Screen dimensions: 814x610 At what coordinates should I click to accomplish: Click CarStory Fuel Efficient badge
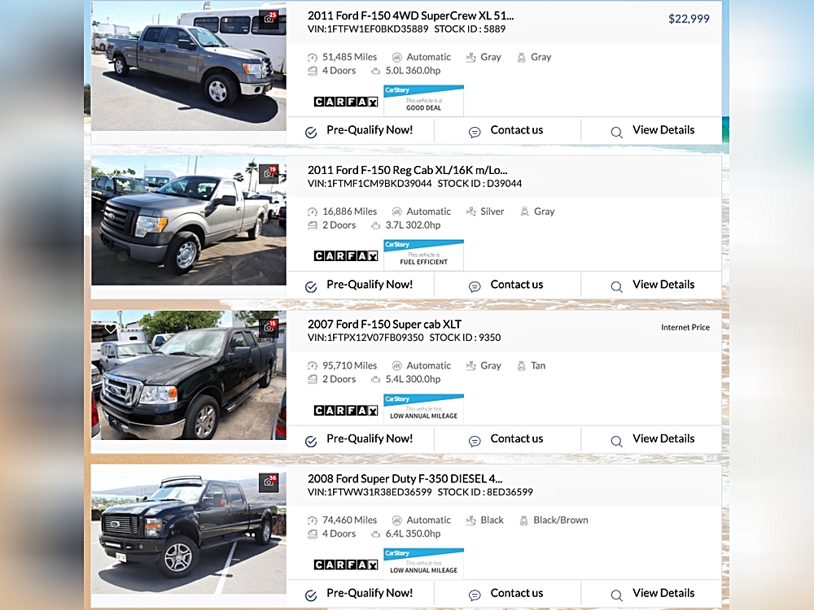coord(423,255)
